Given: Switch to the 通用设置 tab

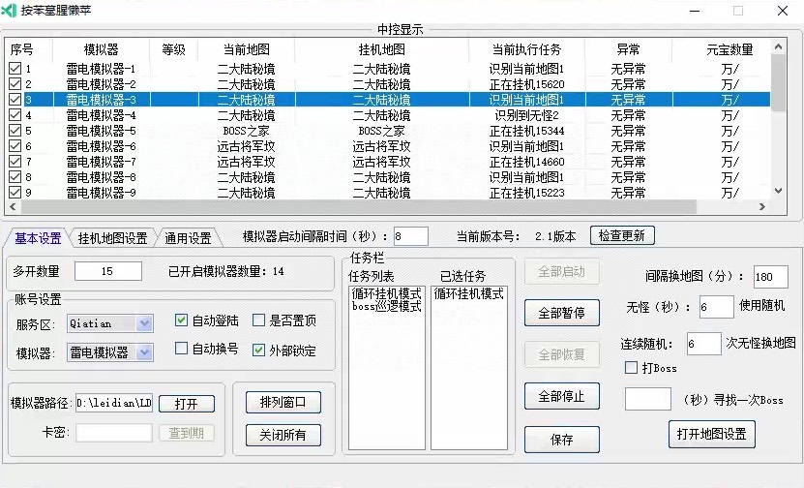Looking at the screenshot, I should (188, 238).
